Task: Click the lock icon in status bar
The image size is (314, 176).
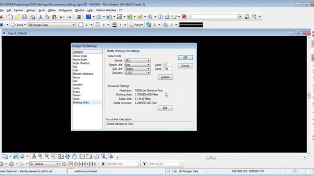Action: [x=175, y=171]
